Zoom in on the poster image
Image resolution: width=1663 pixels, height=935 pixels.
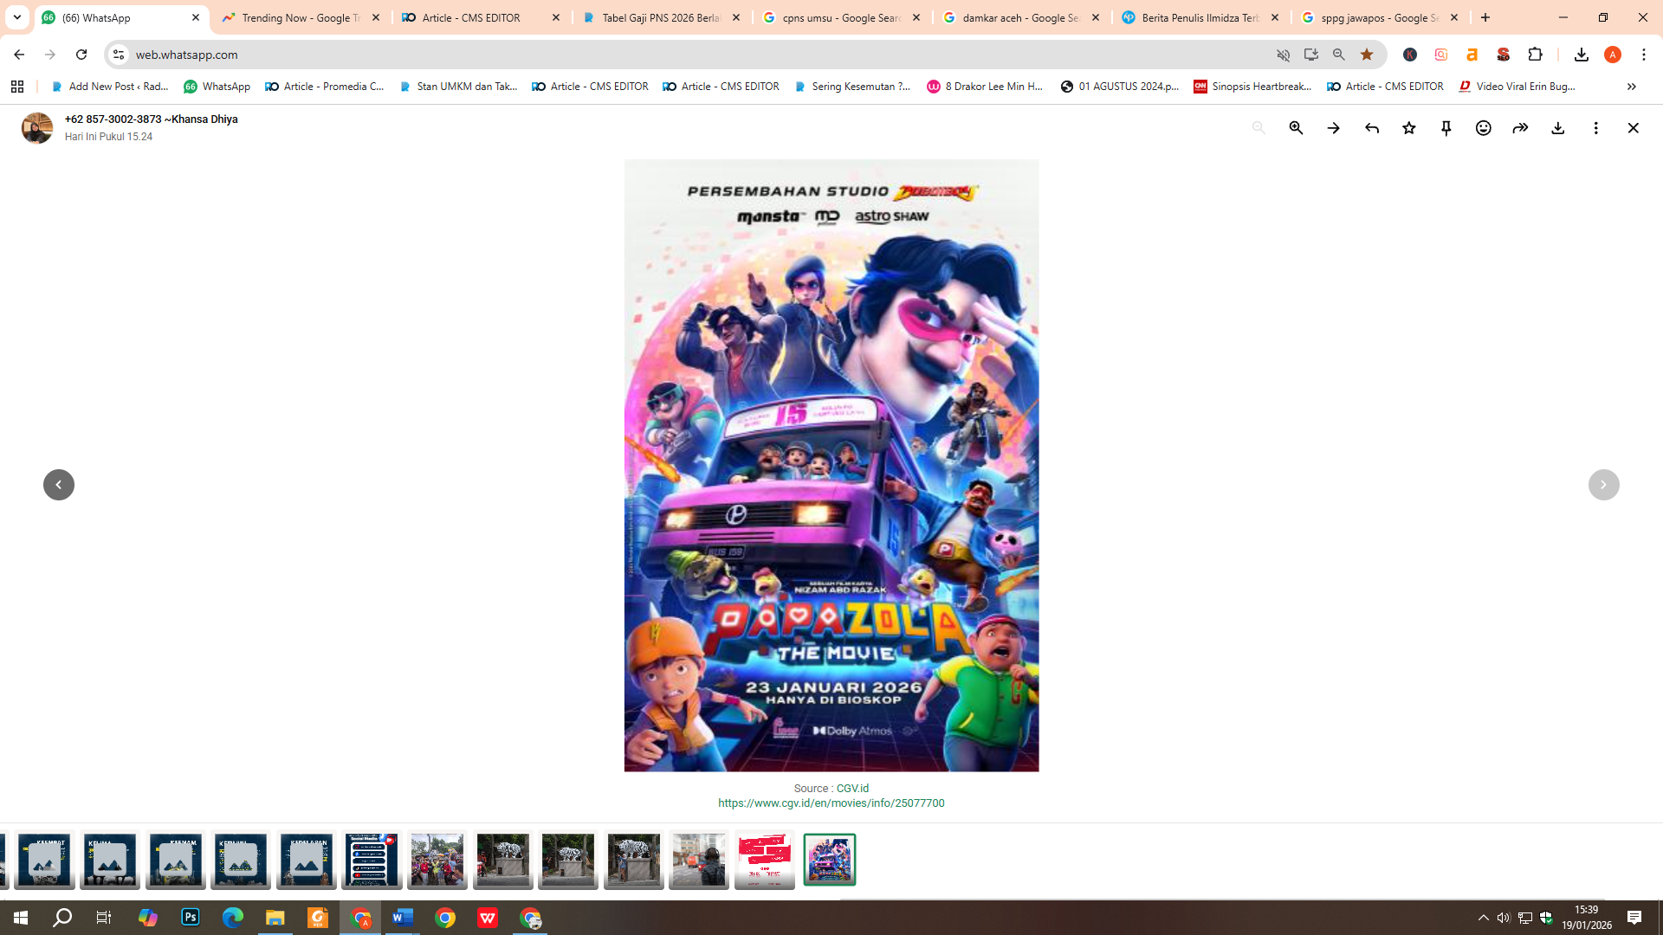point(1296,128)
